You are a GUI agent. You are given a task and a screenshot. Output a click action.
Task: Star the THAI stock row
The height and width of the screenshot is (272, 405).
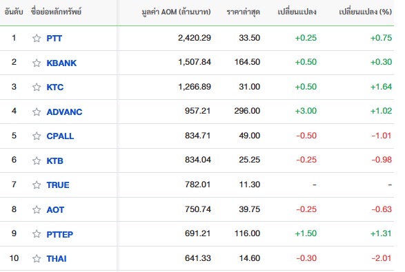37,258
